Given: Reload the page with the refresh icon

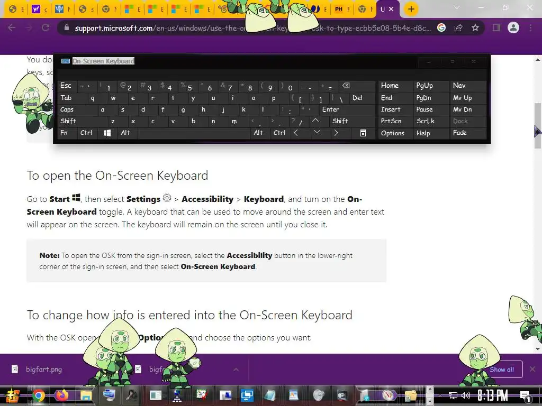Looking at the screenshot, I should (46, 28).
